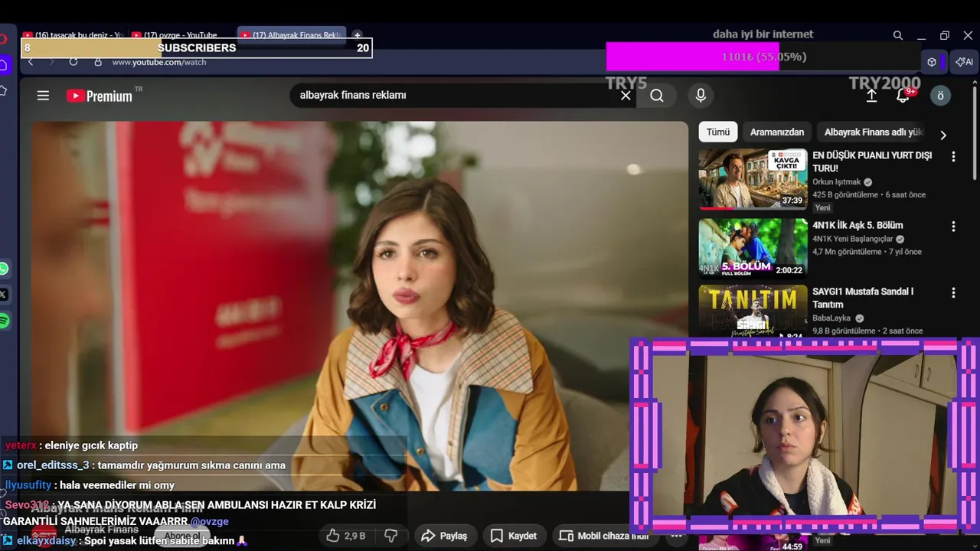The image size is (980, 551).
Task: Open X (Twitter) in the browser sidebar
Action: point(4,294)
